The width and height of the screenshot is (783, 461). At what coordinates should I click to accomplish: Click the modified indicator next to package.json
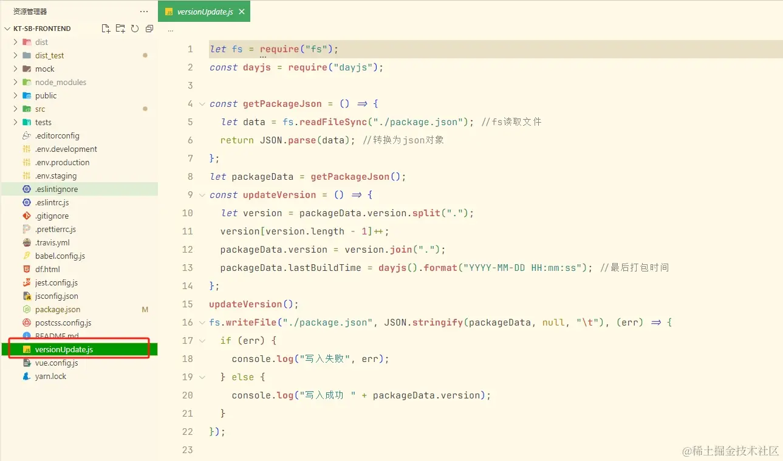145,309
